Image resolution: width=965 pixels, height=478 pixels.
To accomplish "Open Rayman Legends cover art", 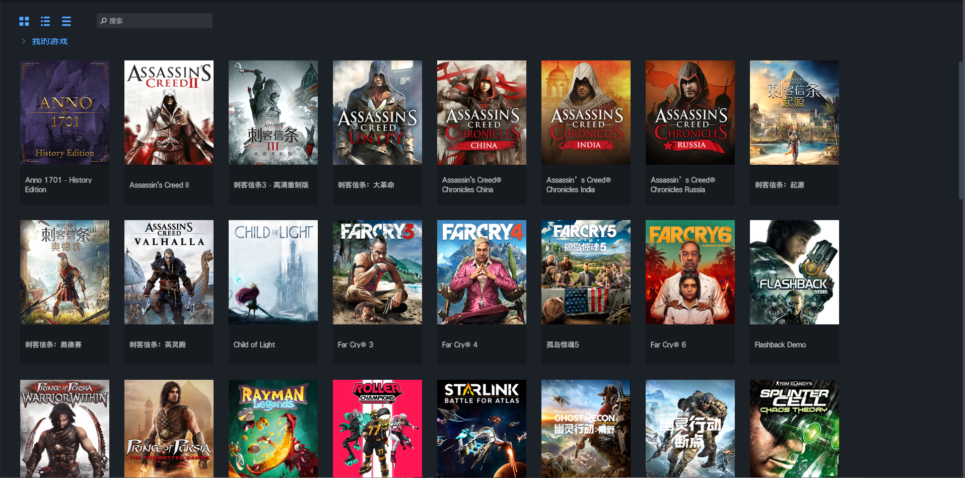I will point(273,429).
